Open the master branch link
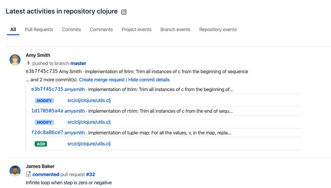This screenshot has height=188, width=331. click(78, 63)
